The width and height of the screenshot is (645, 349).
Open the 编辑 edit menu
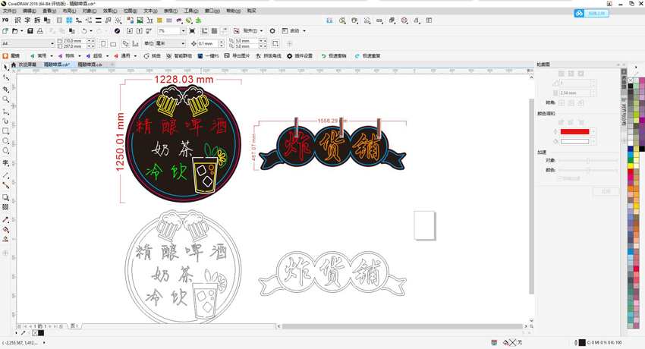point(29,11)
